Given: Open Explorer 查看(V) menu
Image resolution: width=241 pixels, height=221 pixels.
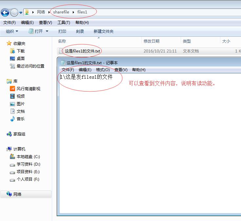Looking at the screenshot, I should coord(45,23).
